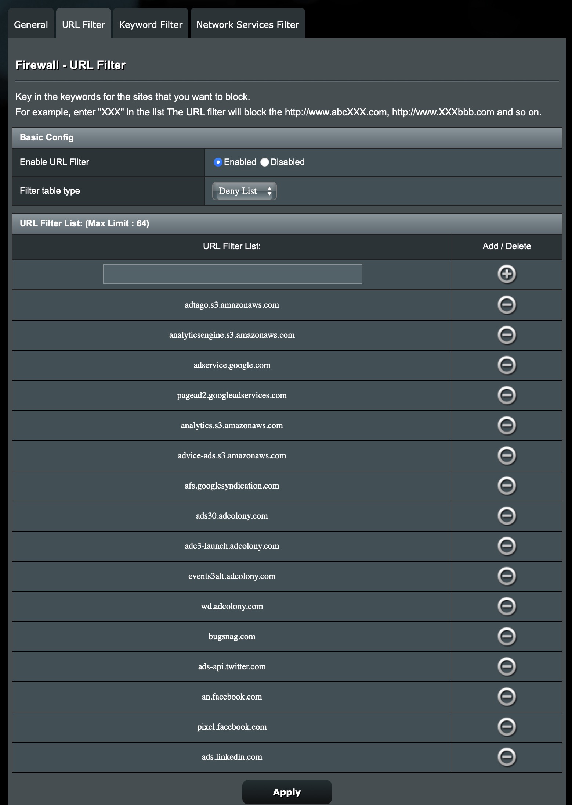Viewport: 572px width, 805px height.
Task: Click the Enable URL Filter label
Action: (54, 162)
